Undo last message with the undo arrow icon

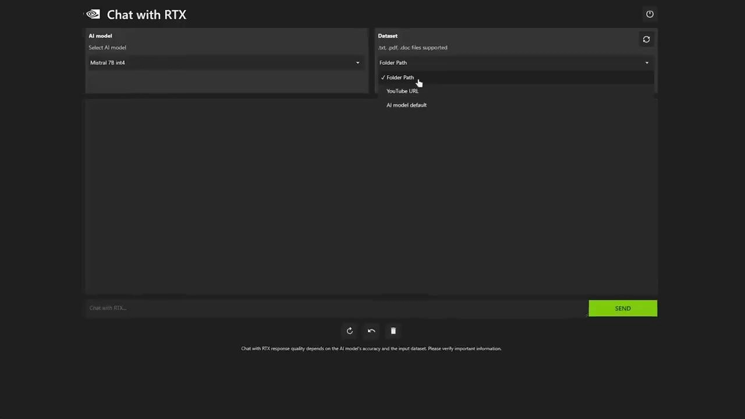click(371, 331)
